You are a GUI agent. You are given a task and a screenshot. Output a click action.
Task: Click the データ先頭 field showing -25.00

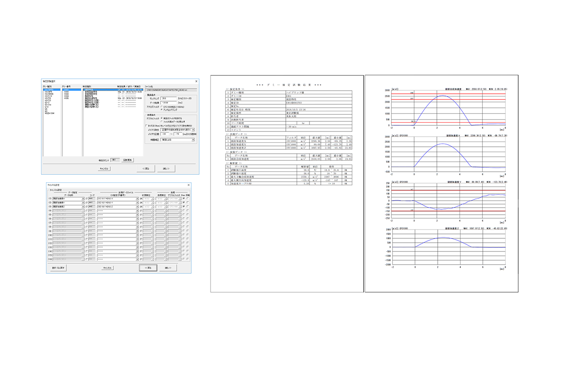[168, 103]
